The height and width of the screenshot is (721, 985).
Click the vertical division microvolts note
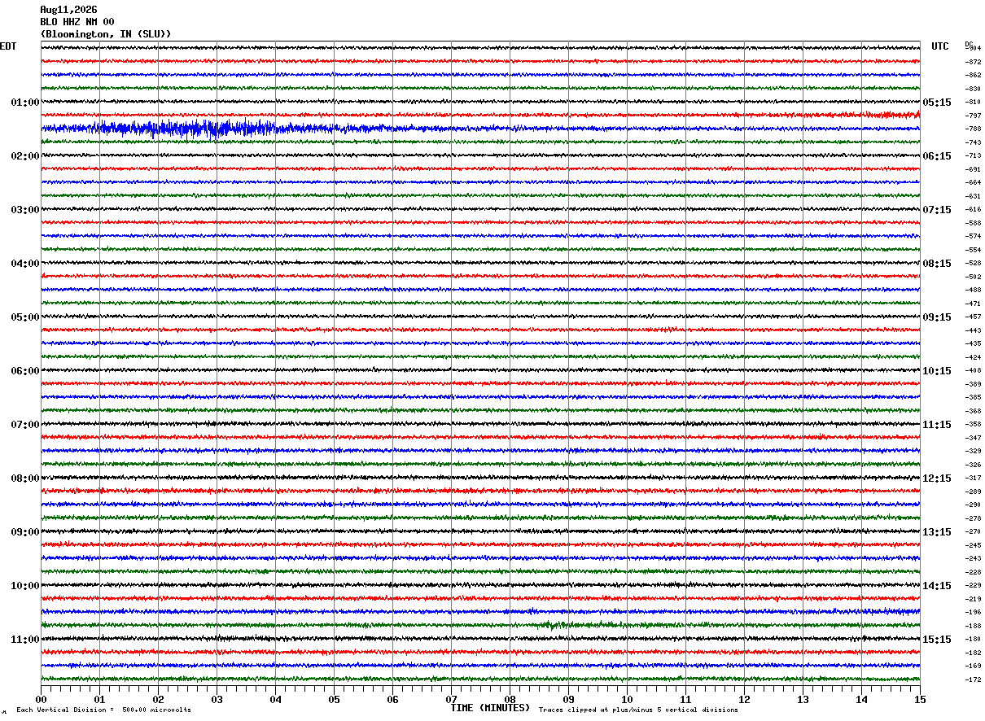pyautogui.click(x=103, y=710)
